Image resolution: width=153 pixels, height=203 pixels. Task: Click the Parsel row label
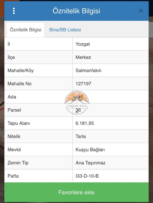[x=14, y=110]
